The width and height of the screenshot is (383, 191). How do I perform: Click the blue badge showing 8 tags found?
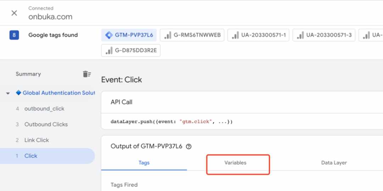(14, 35)
